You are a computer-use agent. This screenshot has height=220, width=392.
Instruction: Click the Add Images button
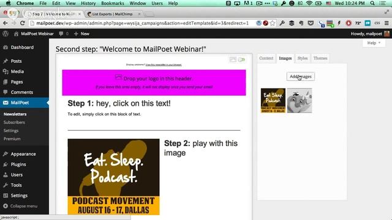301,76
